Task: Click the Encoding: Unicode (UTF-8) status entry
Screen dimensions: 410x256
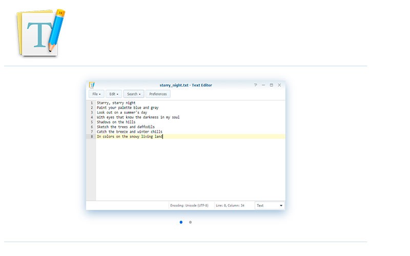Action: pos(189,206)
